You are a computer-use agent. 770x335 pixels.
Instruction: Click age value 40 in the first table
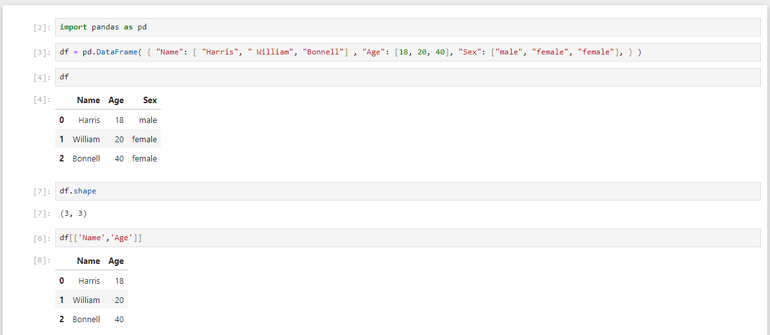[119, 158]
